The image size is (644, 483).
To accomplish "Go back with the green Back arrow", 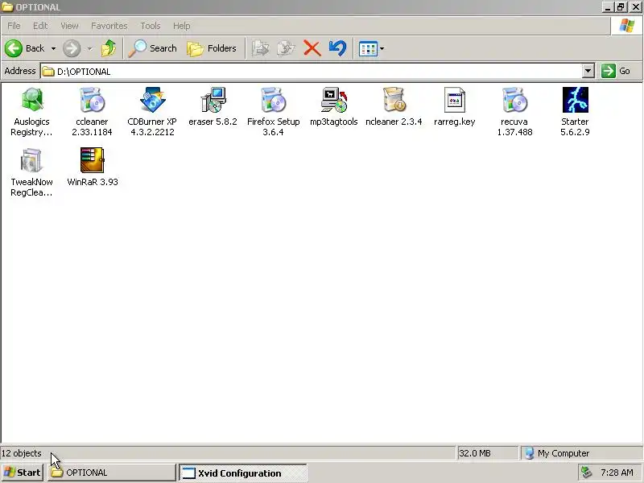I will [14, 48].
